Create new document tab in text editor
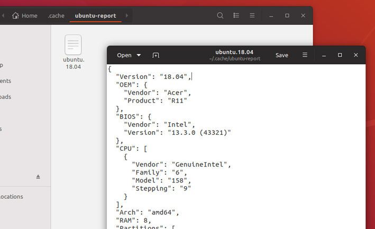 (156, 55)
